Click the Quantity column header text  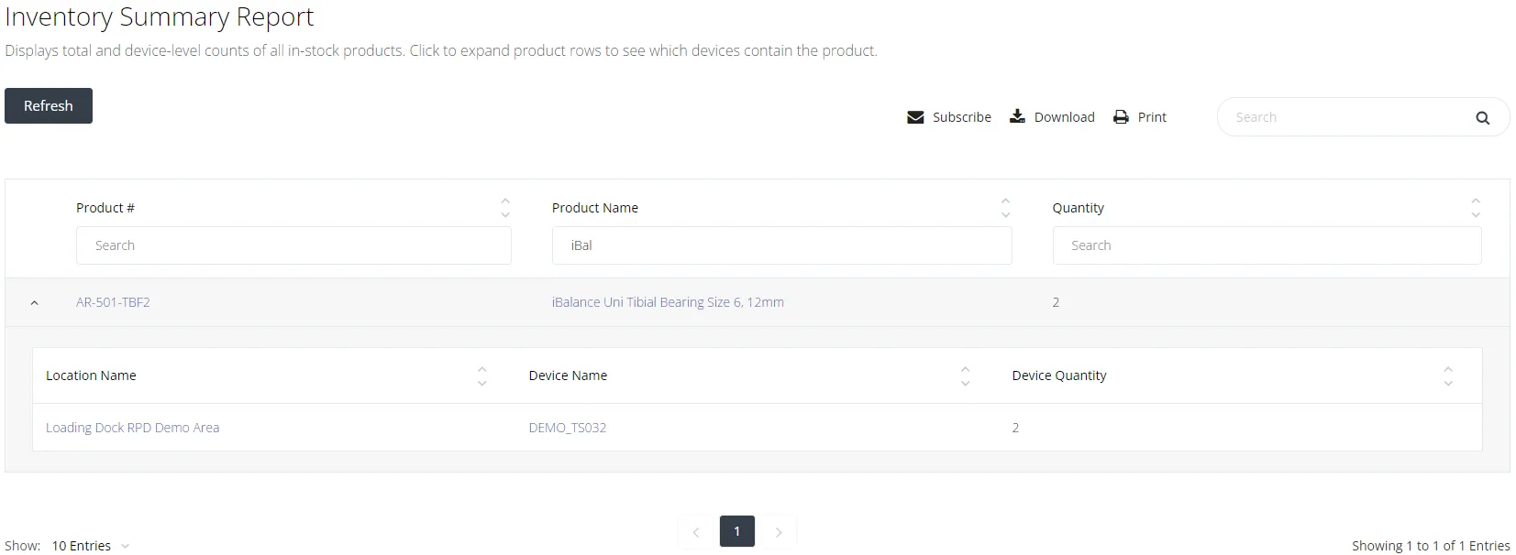pos(1079,208)
